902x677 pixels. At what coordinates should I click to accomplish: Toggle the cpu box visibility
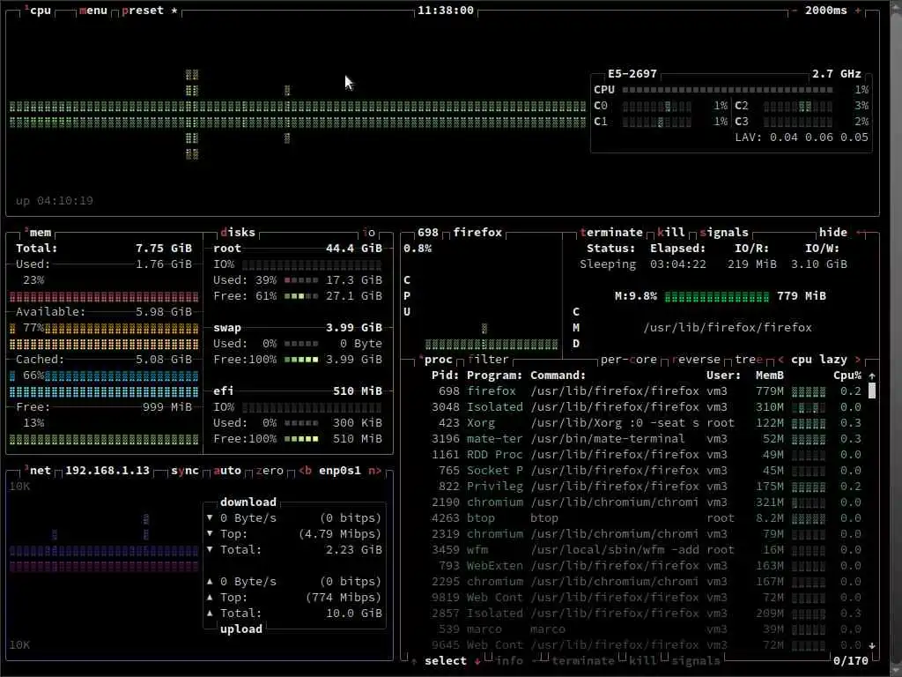(x=38, y=11)
